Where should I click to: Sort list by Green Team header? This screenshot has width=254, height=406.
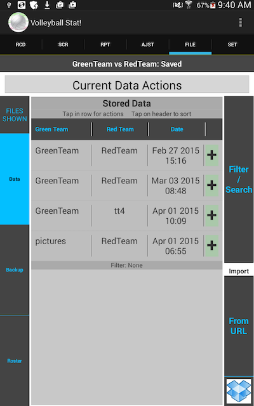[x=51, y=129]
